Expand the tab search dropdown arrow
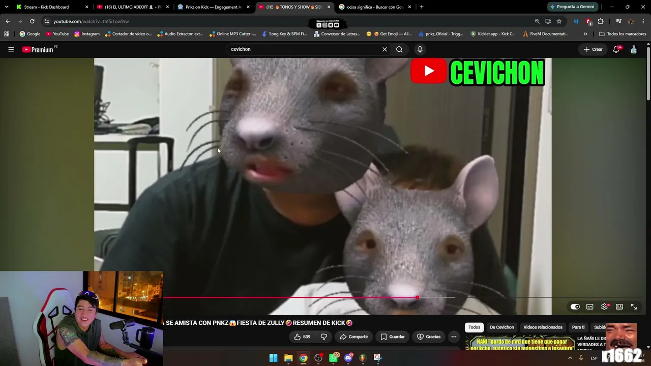The image size is (651, 366). pyautogui.click(x=6, y=7)
